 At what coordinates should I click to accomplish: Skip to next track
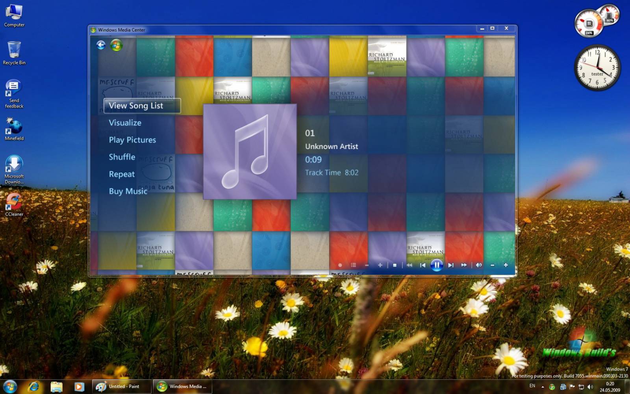[451, 265]
